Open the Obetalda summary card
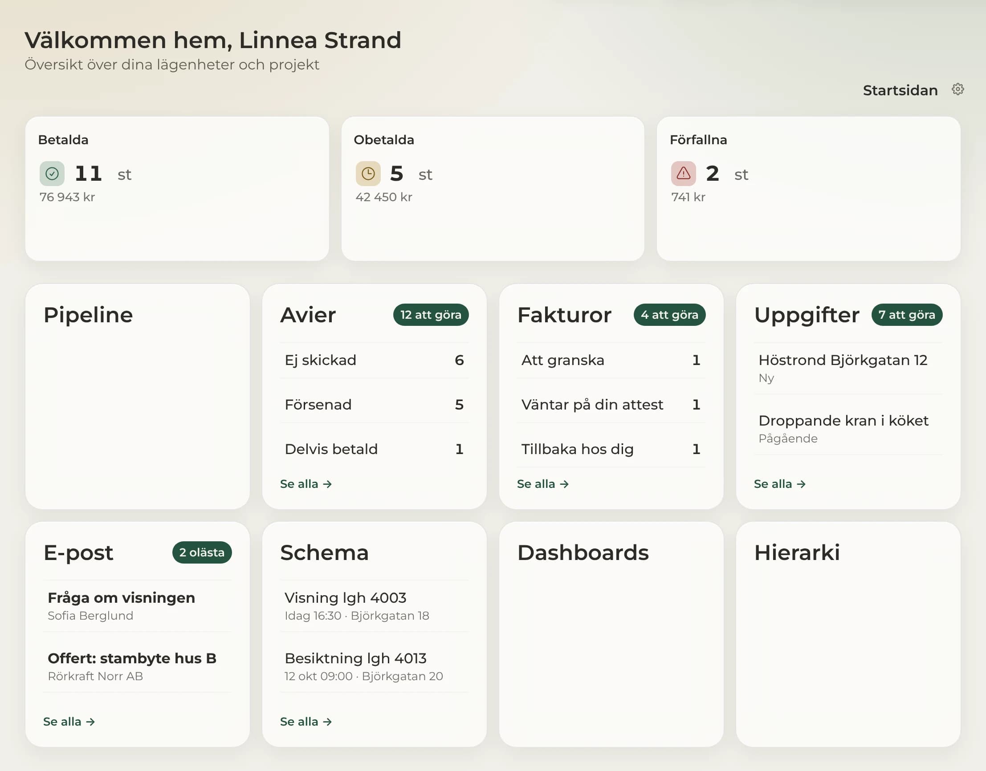Viewport: 986px width, 771px height. coord(493,189)
